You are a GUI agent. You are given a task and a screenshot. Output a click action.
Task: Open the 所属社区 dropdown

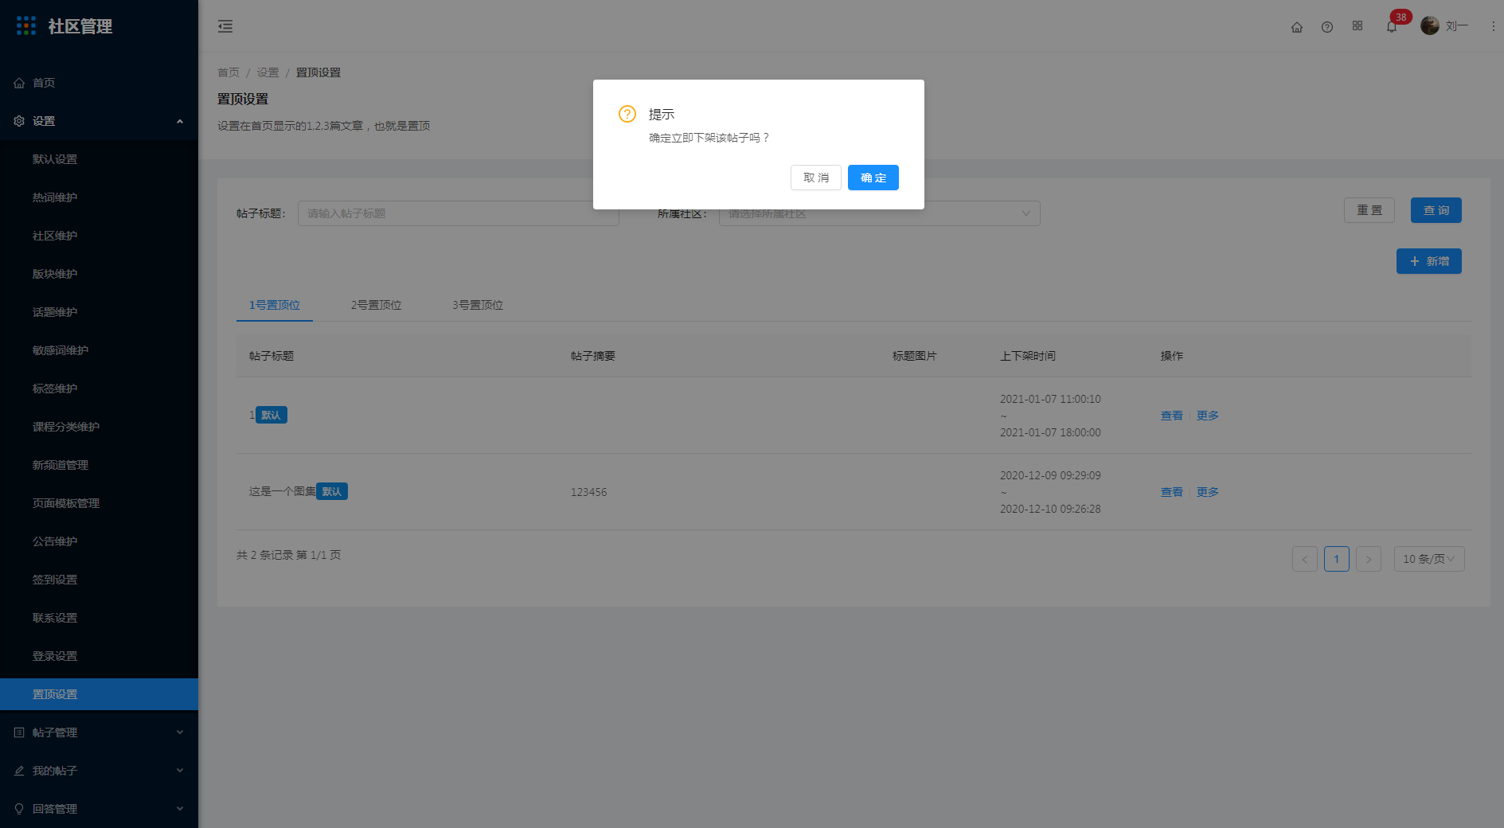[879, 213]
